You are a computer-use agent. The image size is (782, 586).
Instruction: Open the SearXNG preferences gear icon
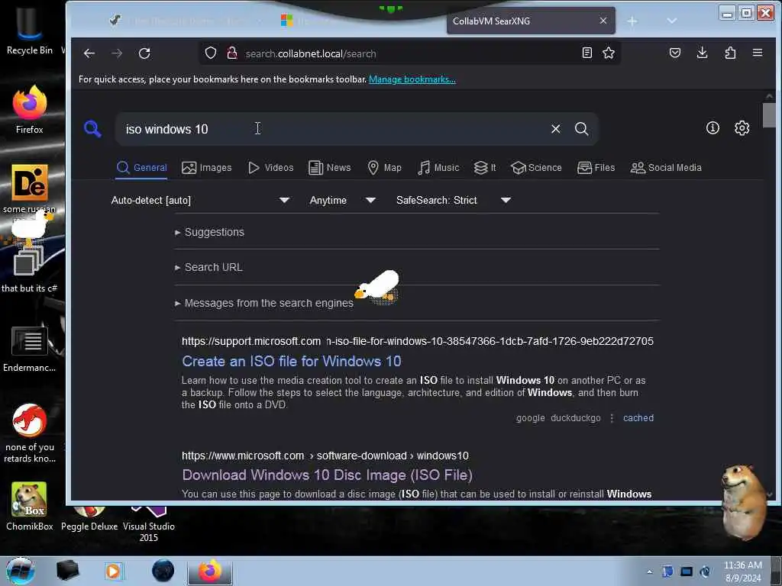pyautogui.click(x=742, y=128)
